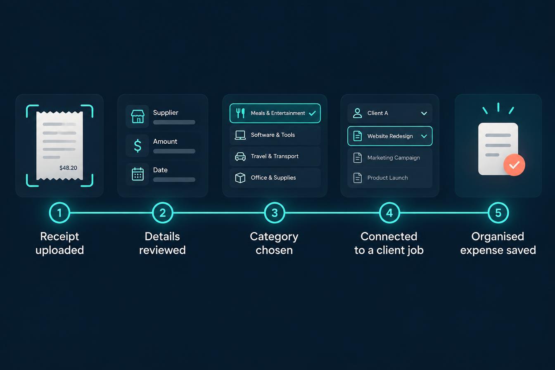Viewport: 555px width, 370px height.
Task: Go to step 1 on the timeline
Action: 59,213
